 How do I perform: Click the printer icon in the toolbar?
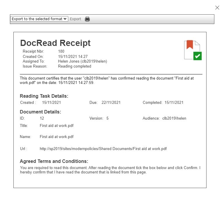pyautogui.click(x=87, y=19)
